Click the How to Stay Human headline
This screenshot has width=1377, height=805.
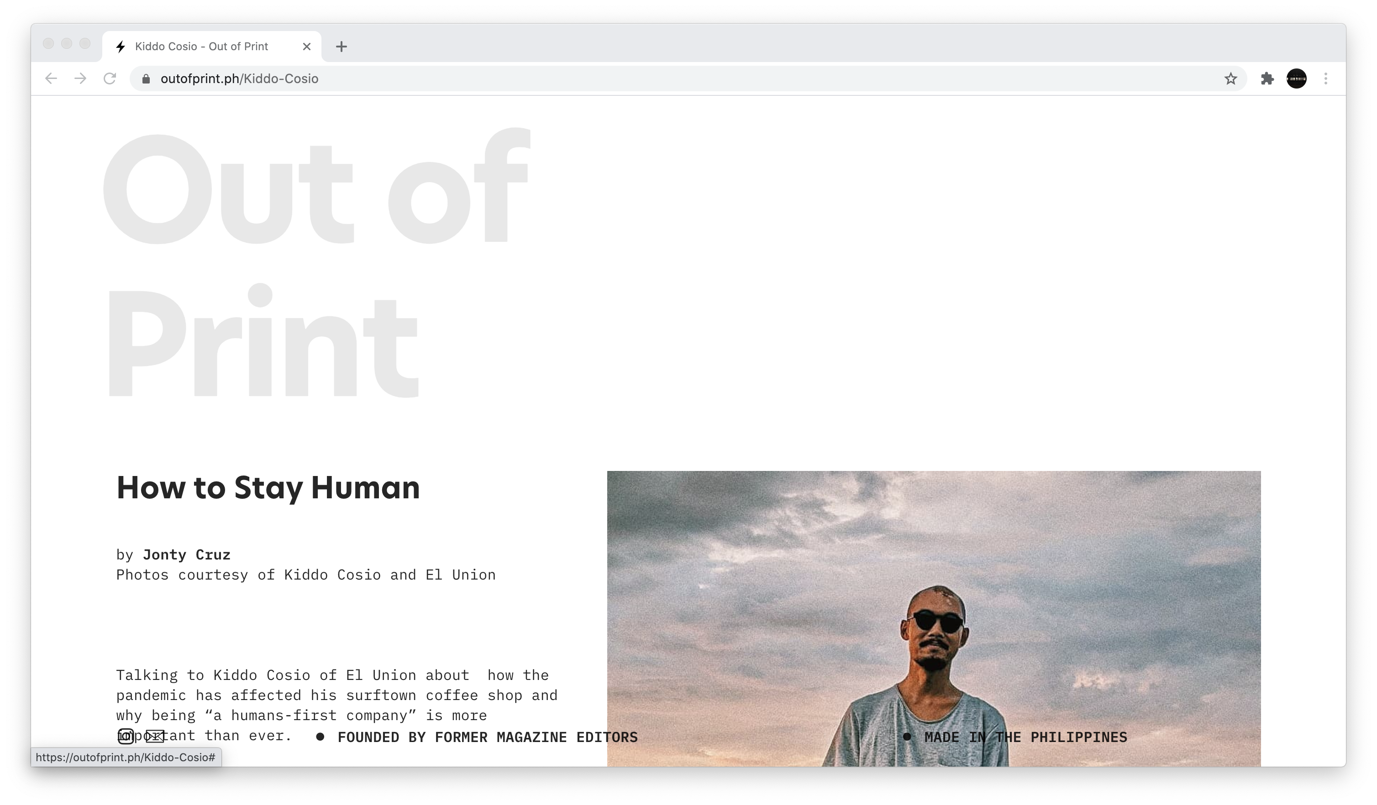click(268, 488)
